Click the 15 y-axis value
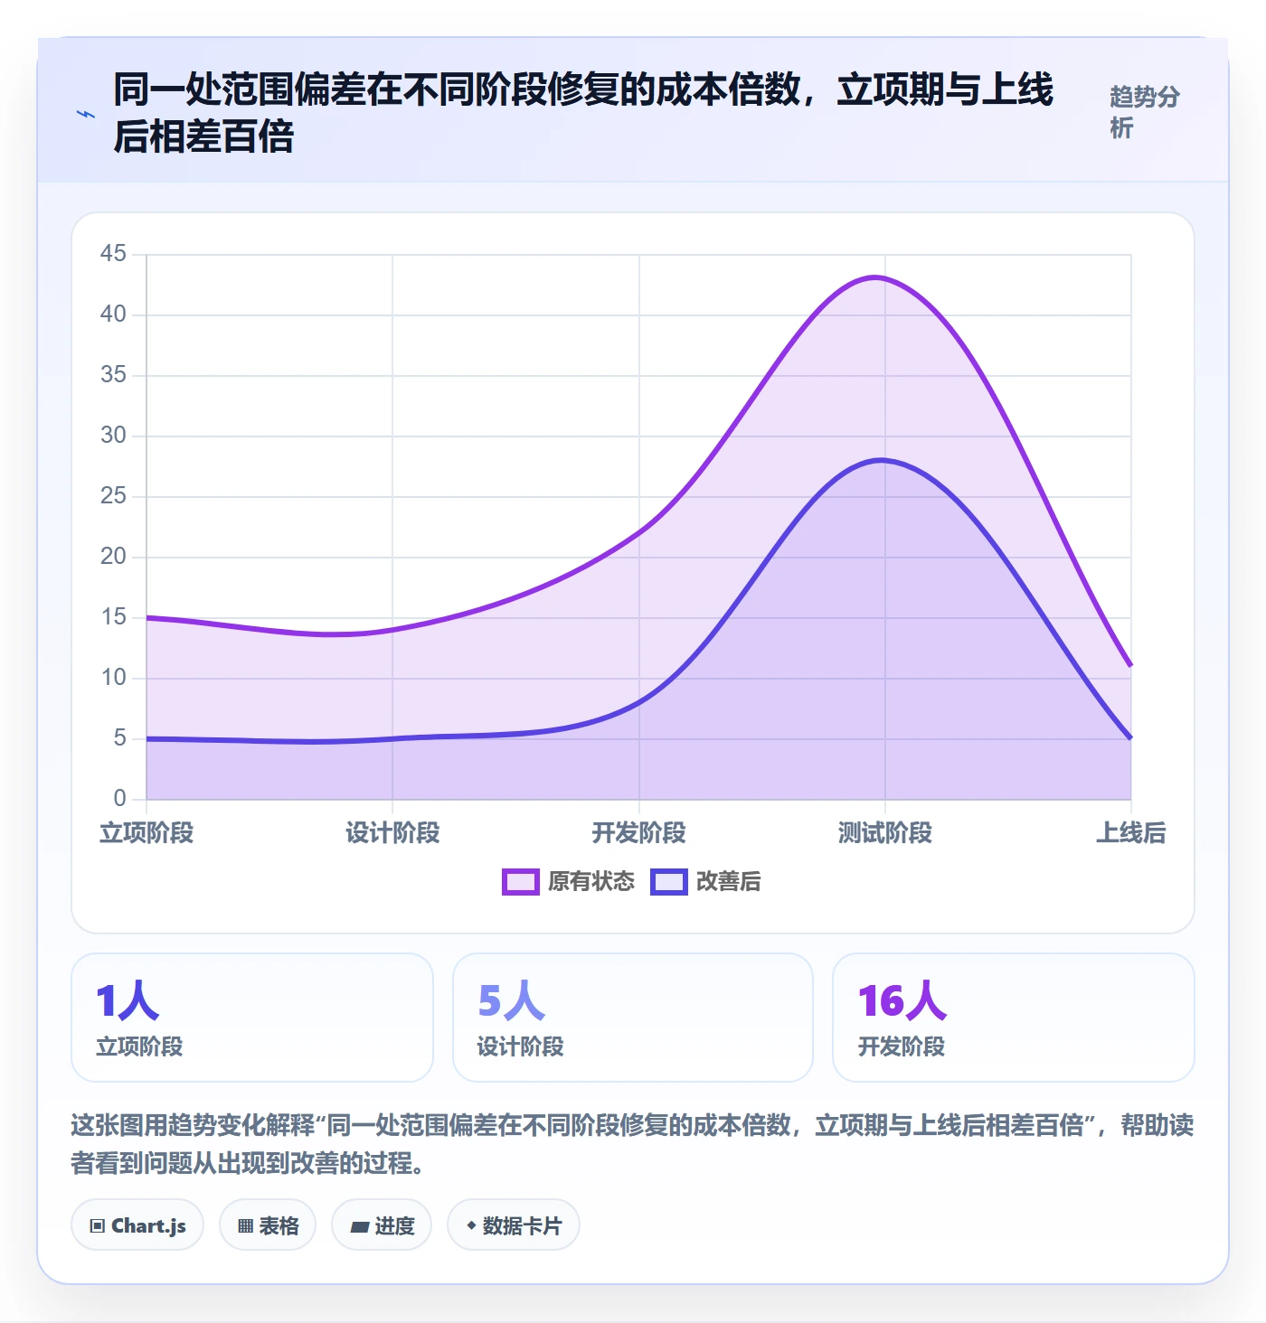The image size is (1266, 1323). click(113, 617)
